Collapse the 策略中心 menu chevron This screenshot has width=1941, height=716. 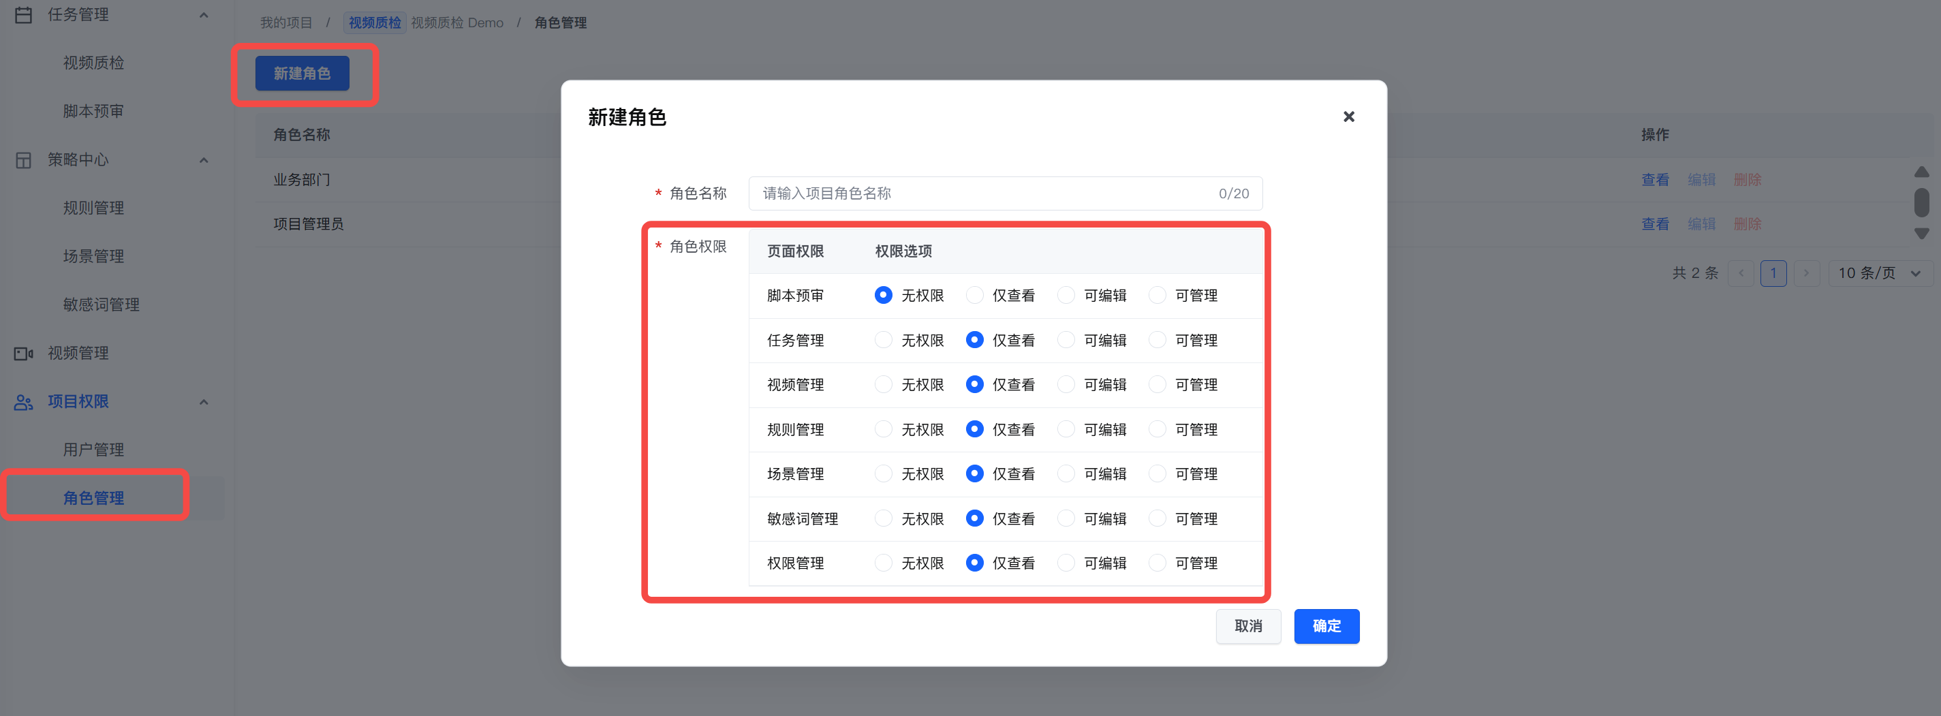pyautogui.click(x=204, y=160)
